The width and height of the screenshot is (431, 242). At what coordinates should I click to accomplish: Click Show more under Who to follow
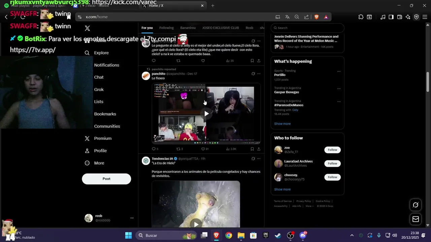click(x=282, y=189)
